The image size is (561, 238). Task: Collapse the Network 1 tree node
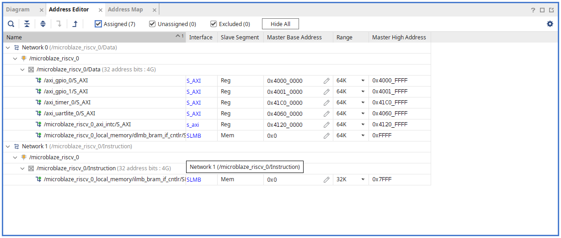(x=8, y=146)
